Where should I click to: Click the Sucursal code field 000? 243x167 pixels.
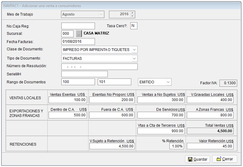pyautogui.click(x=67, y=34)
